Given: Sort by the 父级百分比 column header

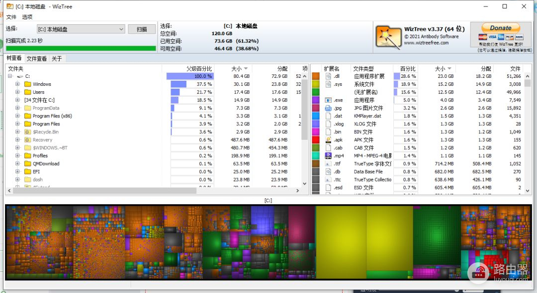Looking at the screenshot, I should tap(199, 68).
